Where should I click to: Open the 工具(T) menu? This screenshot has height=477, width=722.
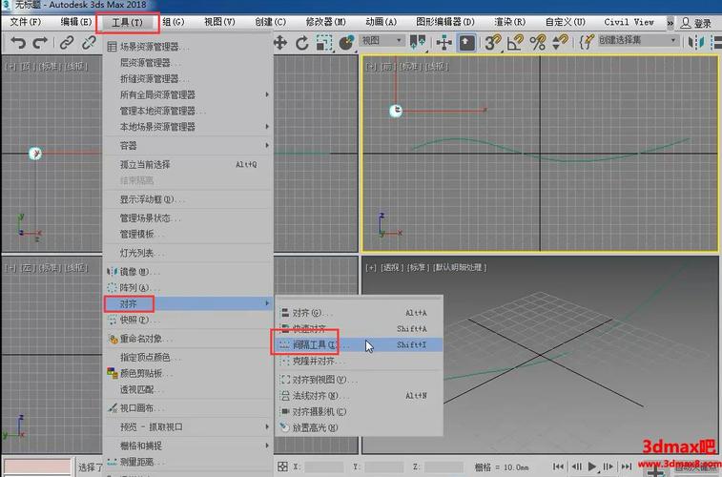128,23
